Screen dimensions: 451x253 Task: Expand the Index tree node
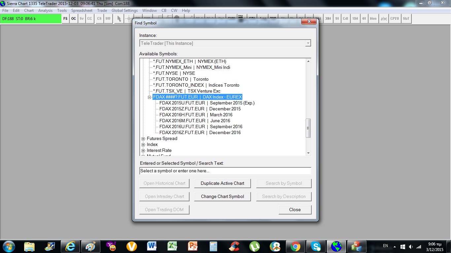coord(143,145)
